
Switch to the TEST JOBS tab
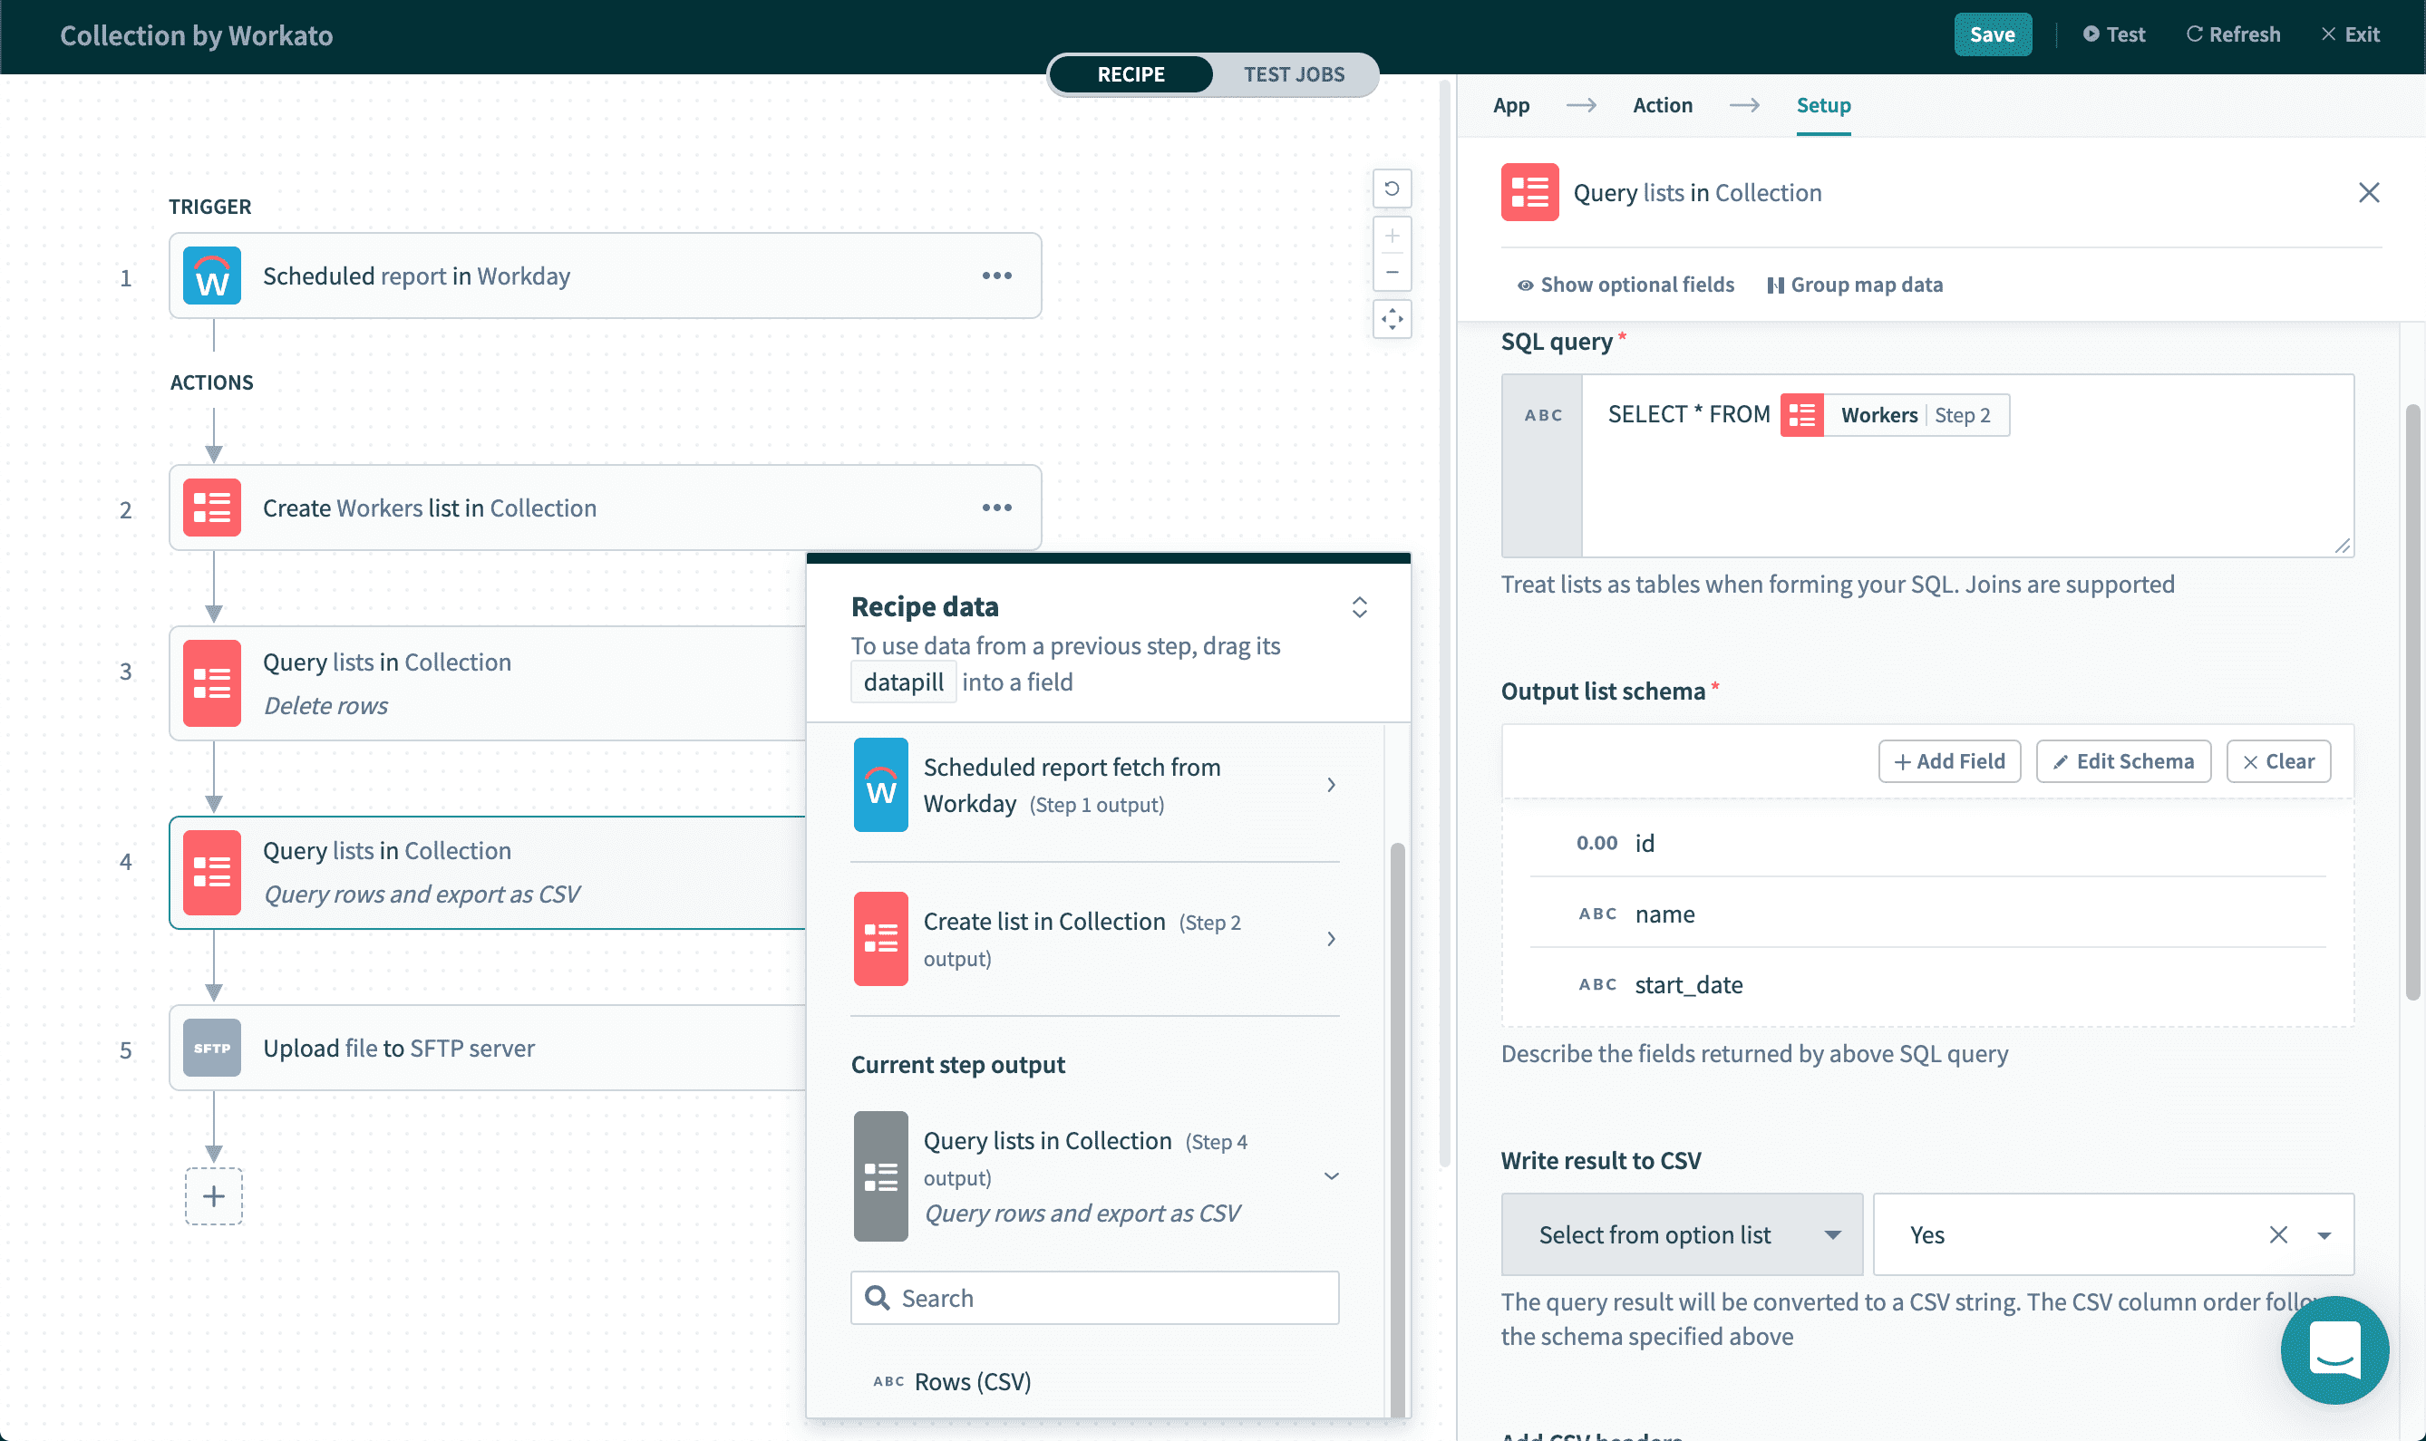[1294, 73]
